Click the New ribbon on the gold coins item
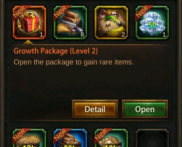 pos(102,135)
